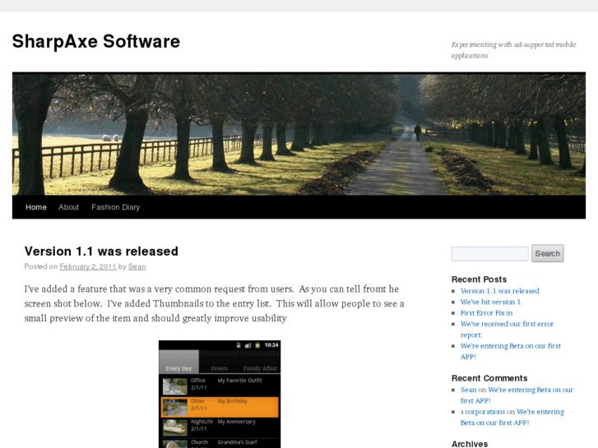Open the Fashion Diary menu item
The height and width of the screenshot is (448, 598).
tap(115, 207)
